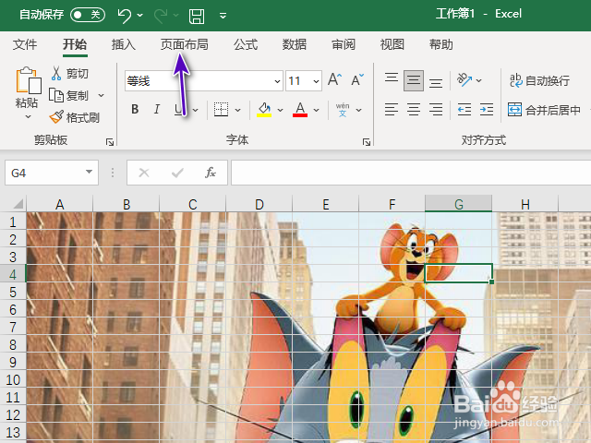Image resolution: width=591 pixels, height=443 pixels.
Task: Switch to the 插入 ribbon tab
Action: 123,44
